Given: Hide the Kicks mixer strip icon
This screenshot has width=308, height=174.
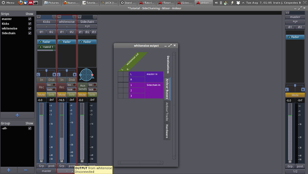Looking at the screenshot, I should (54, 17).
